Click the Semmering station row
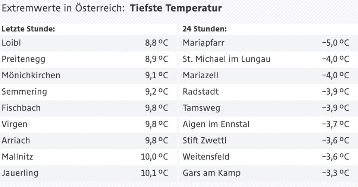The height and width of the screenshot is (187, 358). [24, 92]
